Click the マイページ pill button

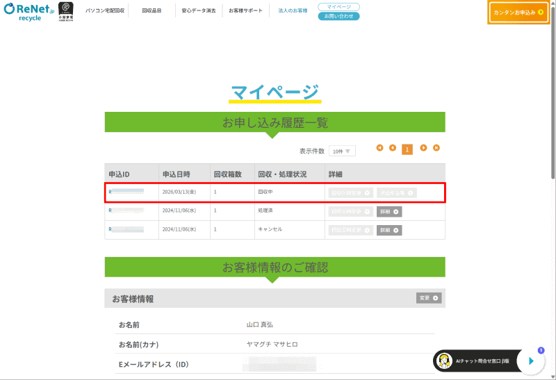(x=338, y=7)
